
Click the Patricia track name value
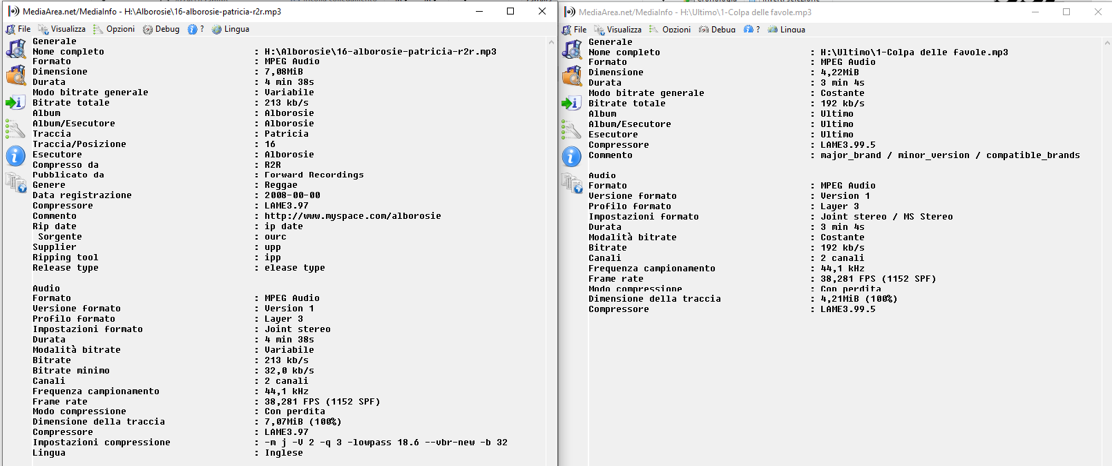click(287, 134)
